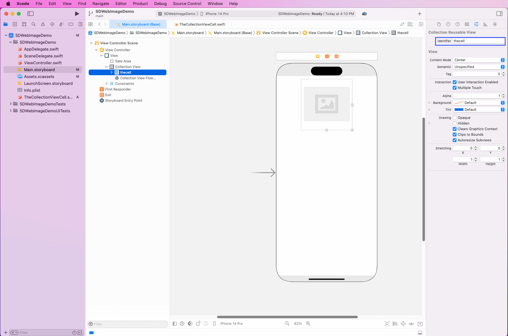Zoom in on the storyboard canvas
Viewport: 508px width, 336px height.
[x=308, y=324]
